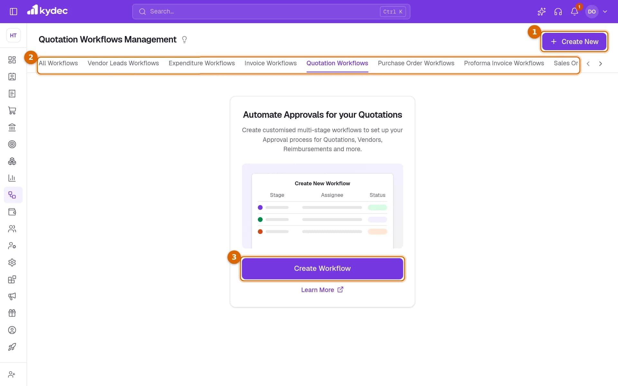Open headset support icon
618x386 pixels.
[x=558, y=12]
